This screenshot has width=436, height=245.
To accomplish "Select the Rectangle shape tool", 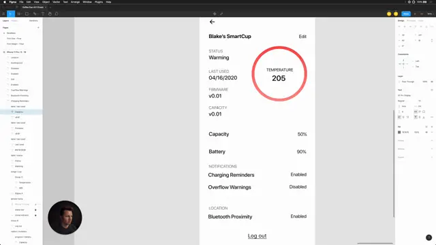I will pyautogui.click(x=27, y=14).
